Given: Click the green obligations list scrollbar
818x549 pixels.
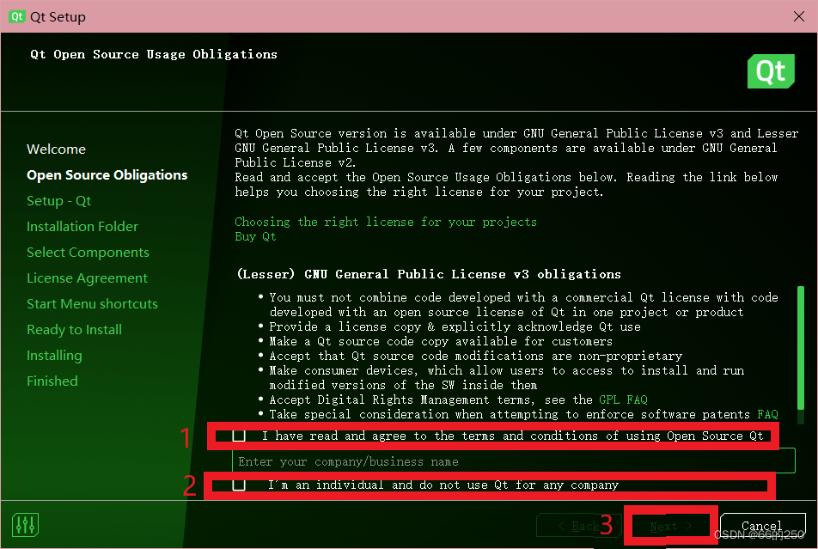Looking at the screenshot, I should click(800, 348).
